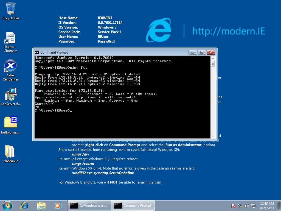The width and height of the screenshot is (281, 211).
Task: Click the 'slmgr /dlv' wallpaper text
Action: (x=80, y=154)
